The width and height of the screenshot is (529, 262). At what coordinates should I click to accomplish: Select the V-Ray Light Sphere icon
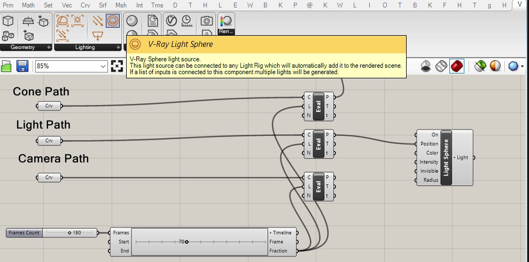point(113,21)
